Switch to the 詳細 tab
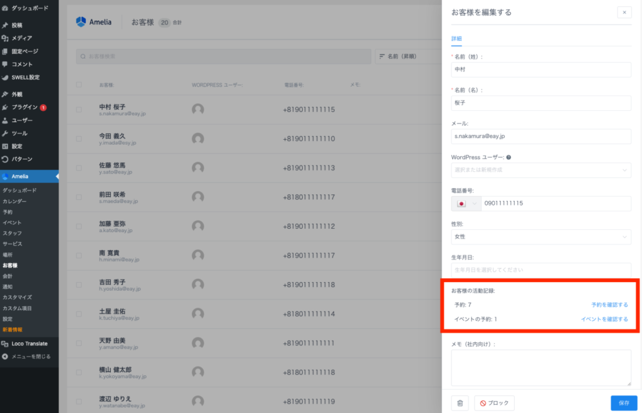Viewport: 642px width, 413px height. click(456, 39)
